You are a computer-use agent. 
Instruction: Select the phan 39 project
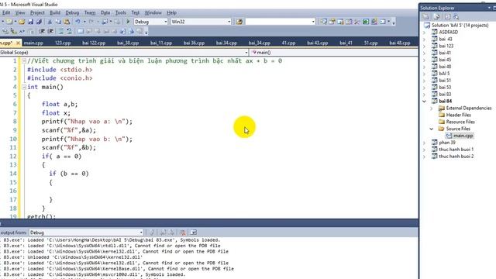pos(447,143)
